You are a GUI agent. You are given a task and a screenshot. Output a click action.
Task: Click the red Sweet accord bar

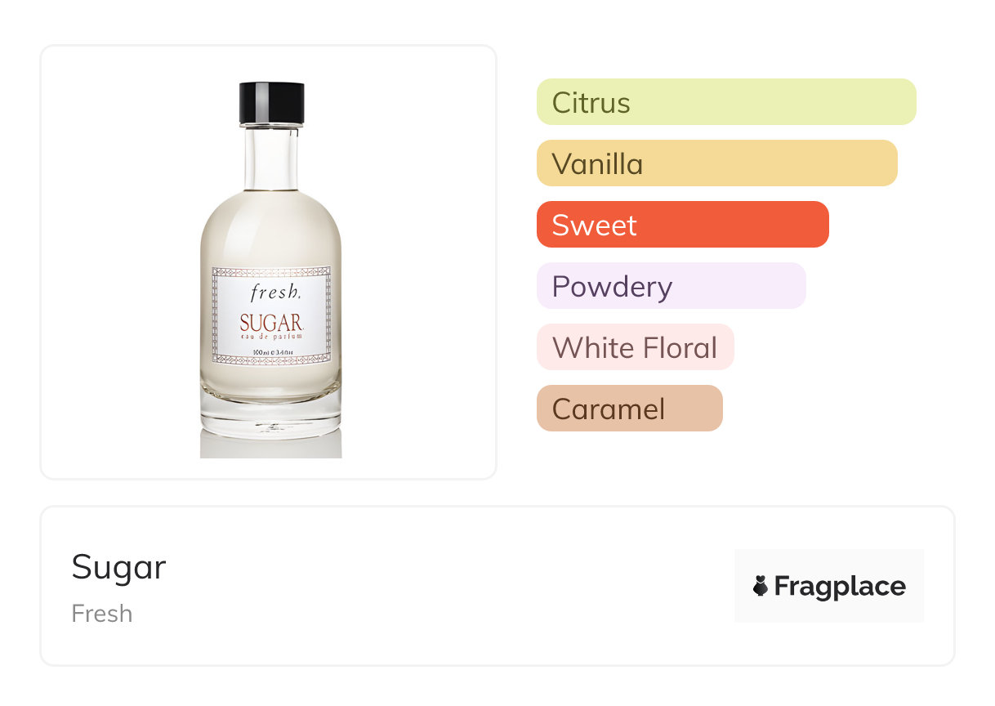pos(682,225)
